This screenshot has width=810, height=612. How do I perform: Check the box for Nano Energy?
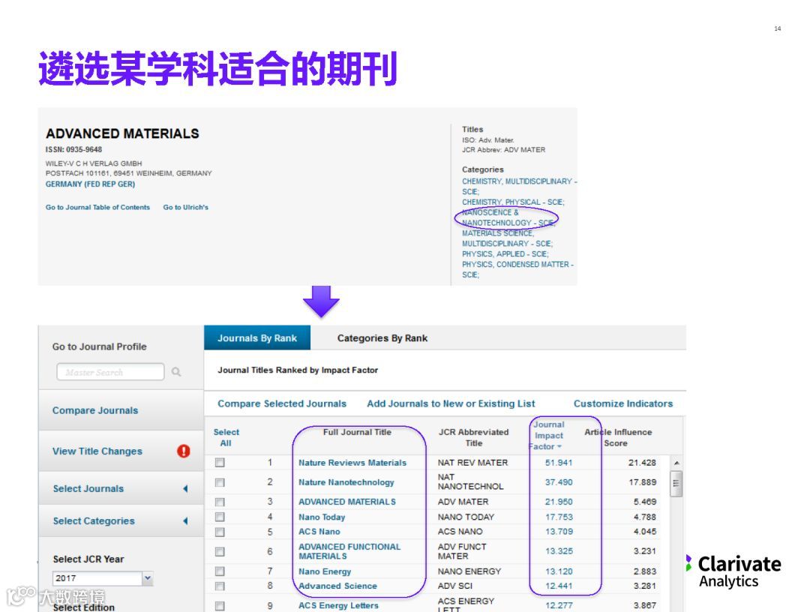click(220, 571)
